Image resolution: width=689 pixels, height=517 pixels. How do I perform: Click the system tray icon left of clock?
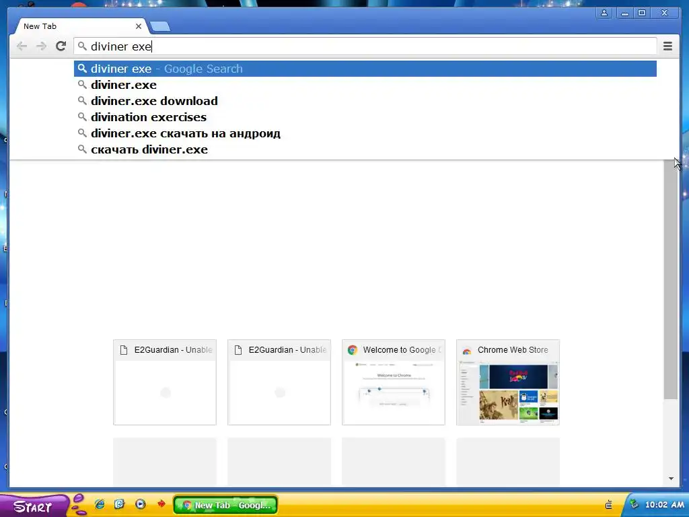click(608, 505)
